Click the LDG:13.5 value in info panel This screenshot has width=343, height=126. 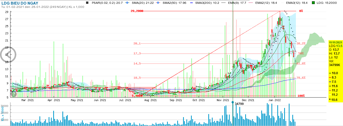click(x=335, y=46)
